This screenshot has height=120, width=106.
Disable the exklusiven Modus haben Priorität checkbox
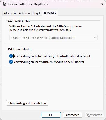(11, 62)
